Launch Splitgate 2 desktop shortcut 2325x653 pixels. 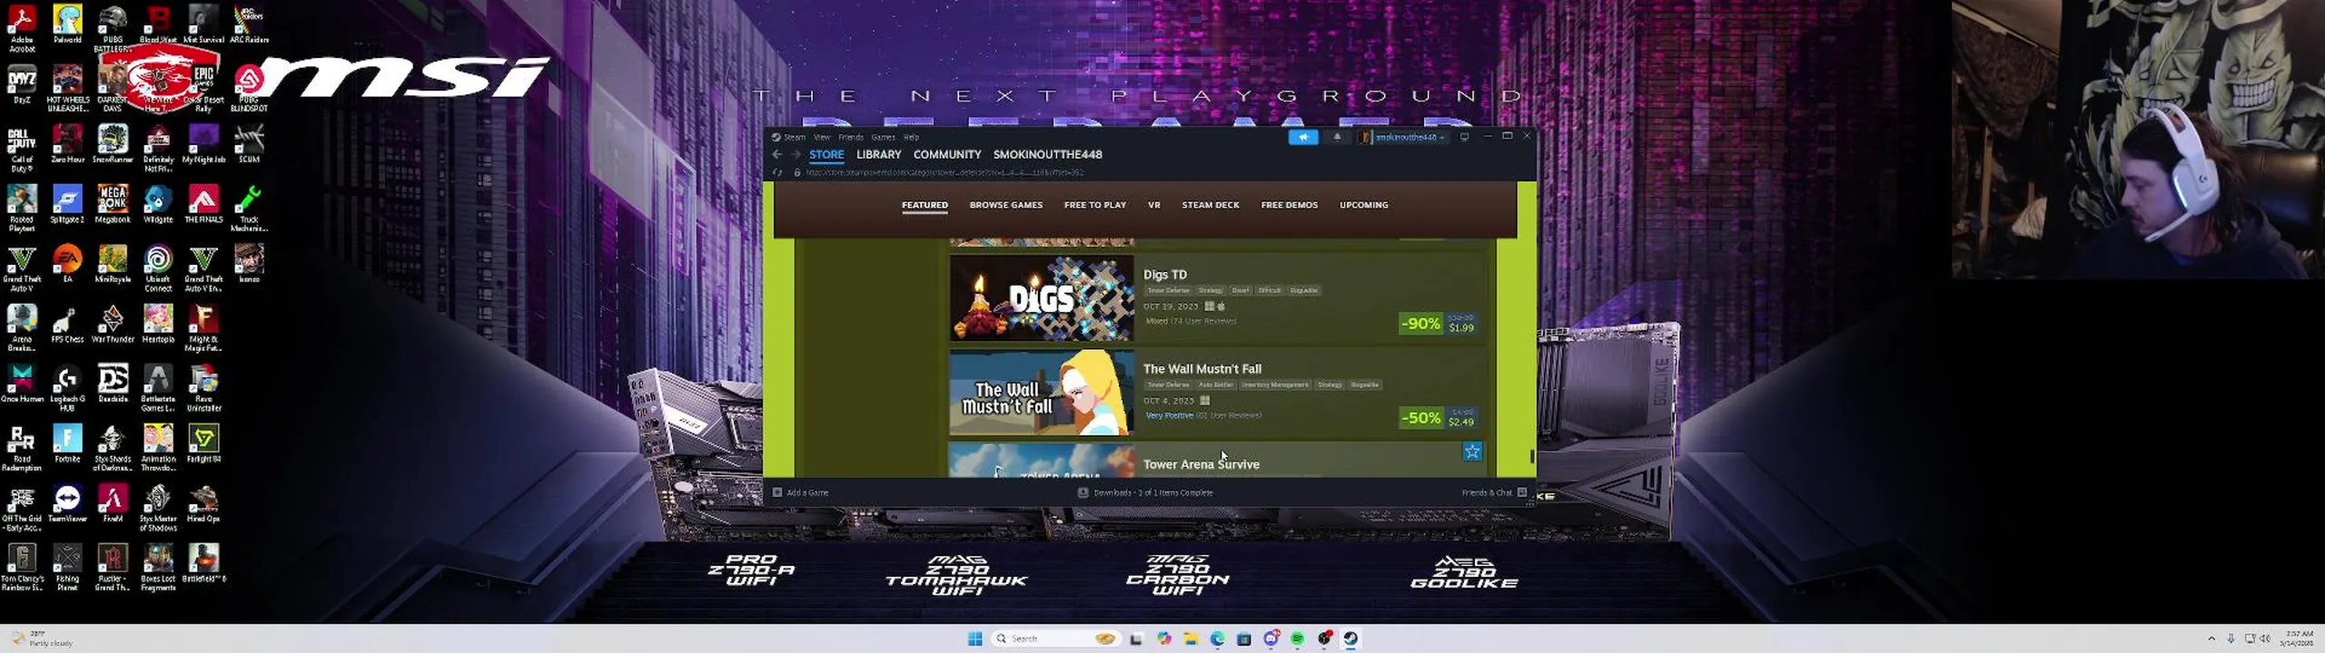67,204
